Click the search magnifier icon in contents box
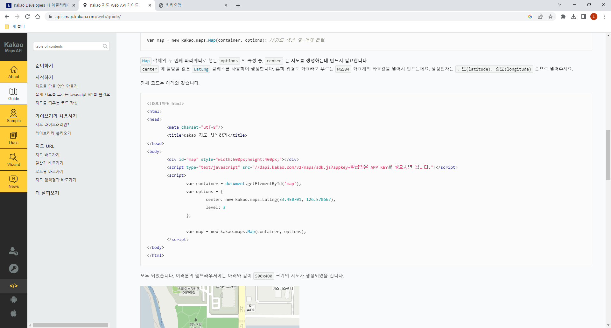The width and height of the screenshot is (611, 328). tap(105, 46)
